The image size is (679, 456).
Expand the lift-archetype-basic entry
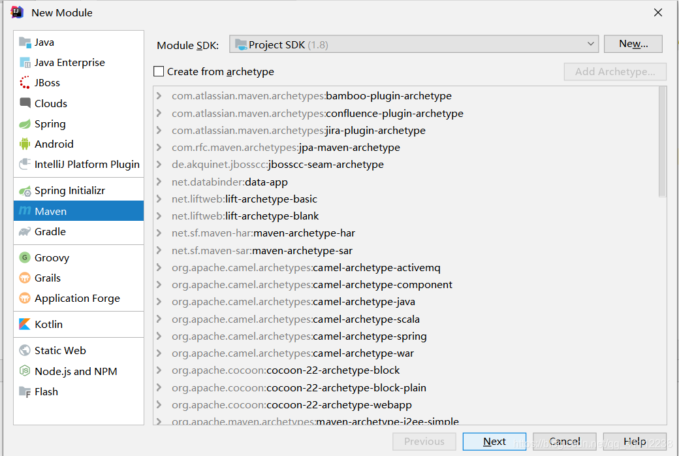(x=159, y=199)
